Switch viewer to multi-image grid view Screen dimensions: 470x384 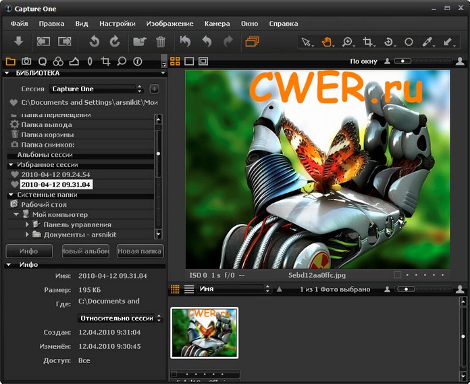[x=175, y=62]
